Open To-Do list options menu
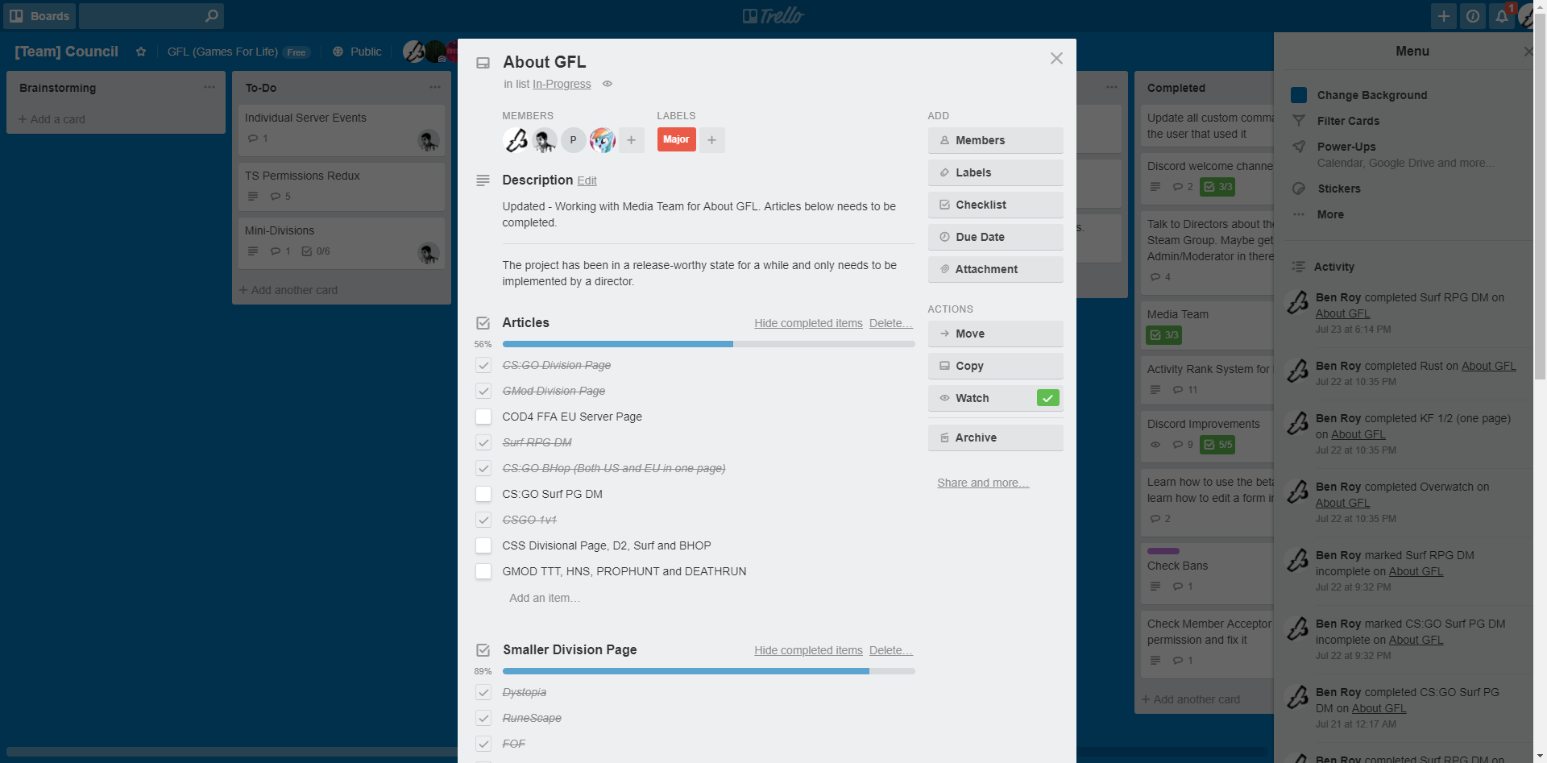The image size is (1547, 763). click(x=434, y=87)
